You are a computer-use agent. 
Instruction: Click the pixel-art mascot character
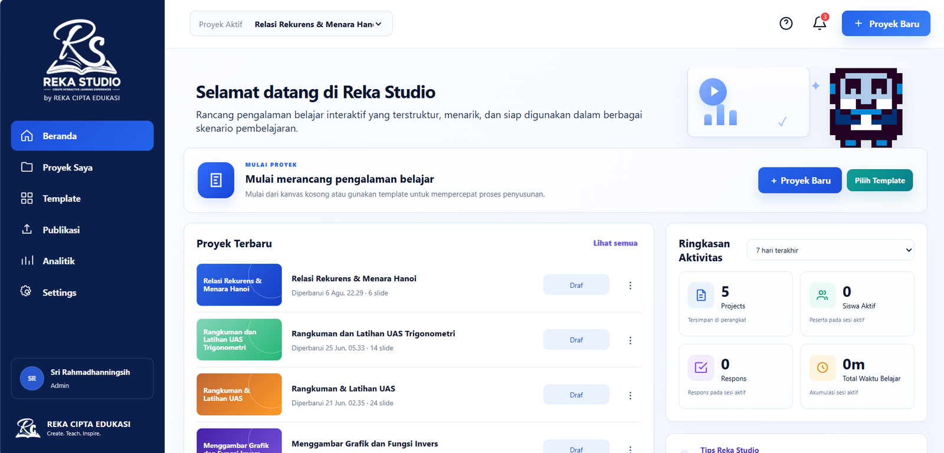tap(866, 107)
